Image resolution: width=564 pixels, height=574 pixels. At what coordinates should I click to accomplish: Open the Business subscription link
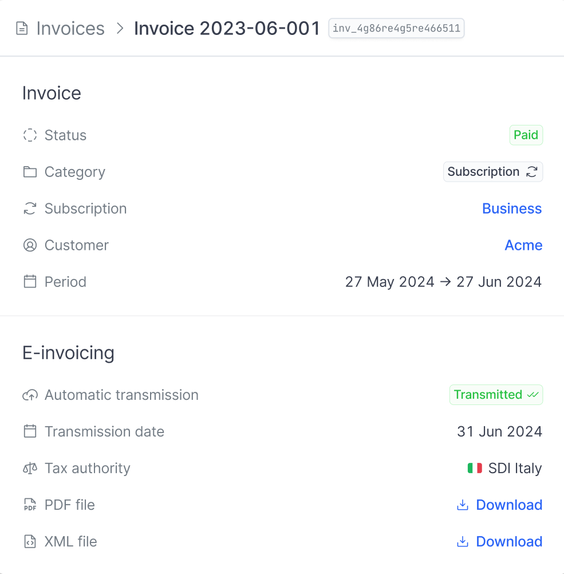[x=512, y=209]
